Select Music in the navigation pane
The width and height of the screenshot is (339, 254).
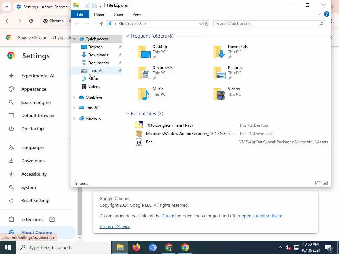(x=93, y=79)
